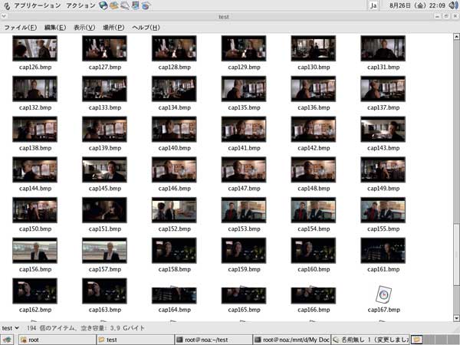Select the cap136.bmp thumbnail
The width and height of the screenshot is (460, 345).
pyautogui.click(x=314, y=89)
